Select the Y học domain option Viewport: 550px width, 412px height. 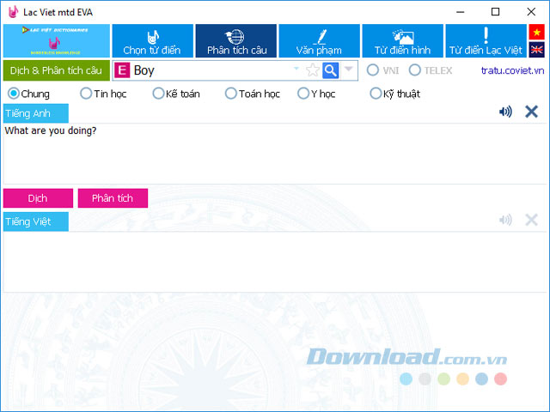click(316, 94)
